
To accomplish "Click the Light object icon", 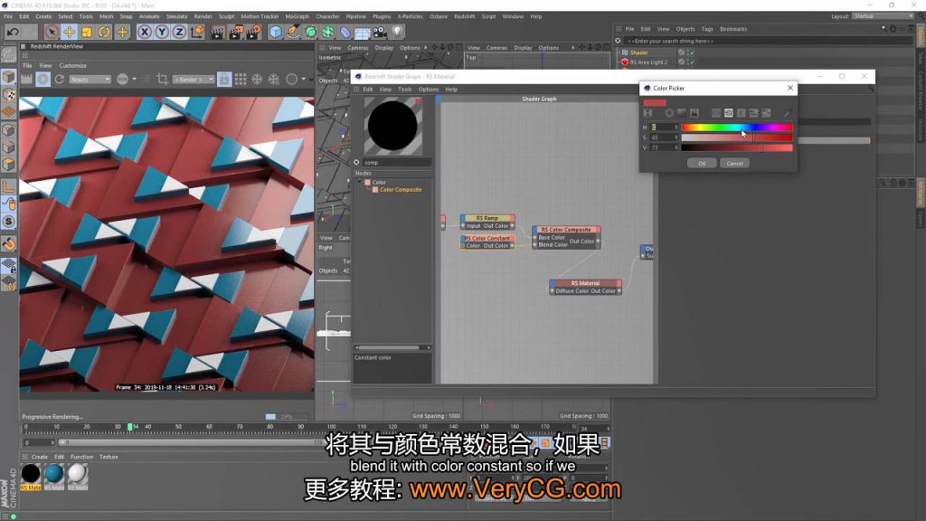I will (x=396, y=32).
